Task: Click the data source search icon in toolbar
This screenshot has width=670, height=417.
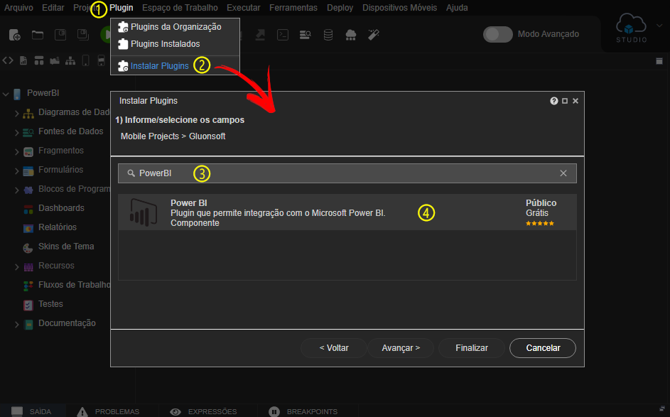Action: click(305, 35)
